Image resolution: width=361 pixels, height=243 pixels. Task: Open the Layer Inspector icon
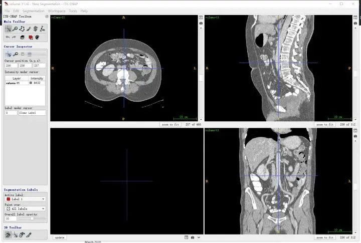23,37
